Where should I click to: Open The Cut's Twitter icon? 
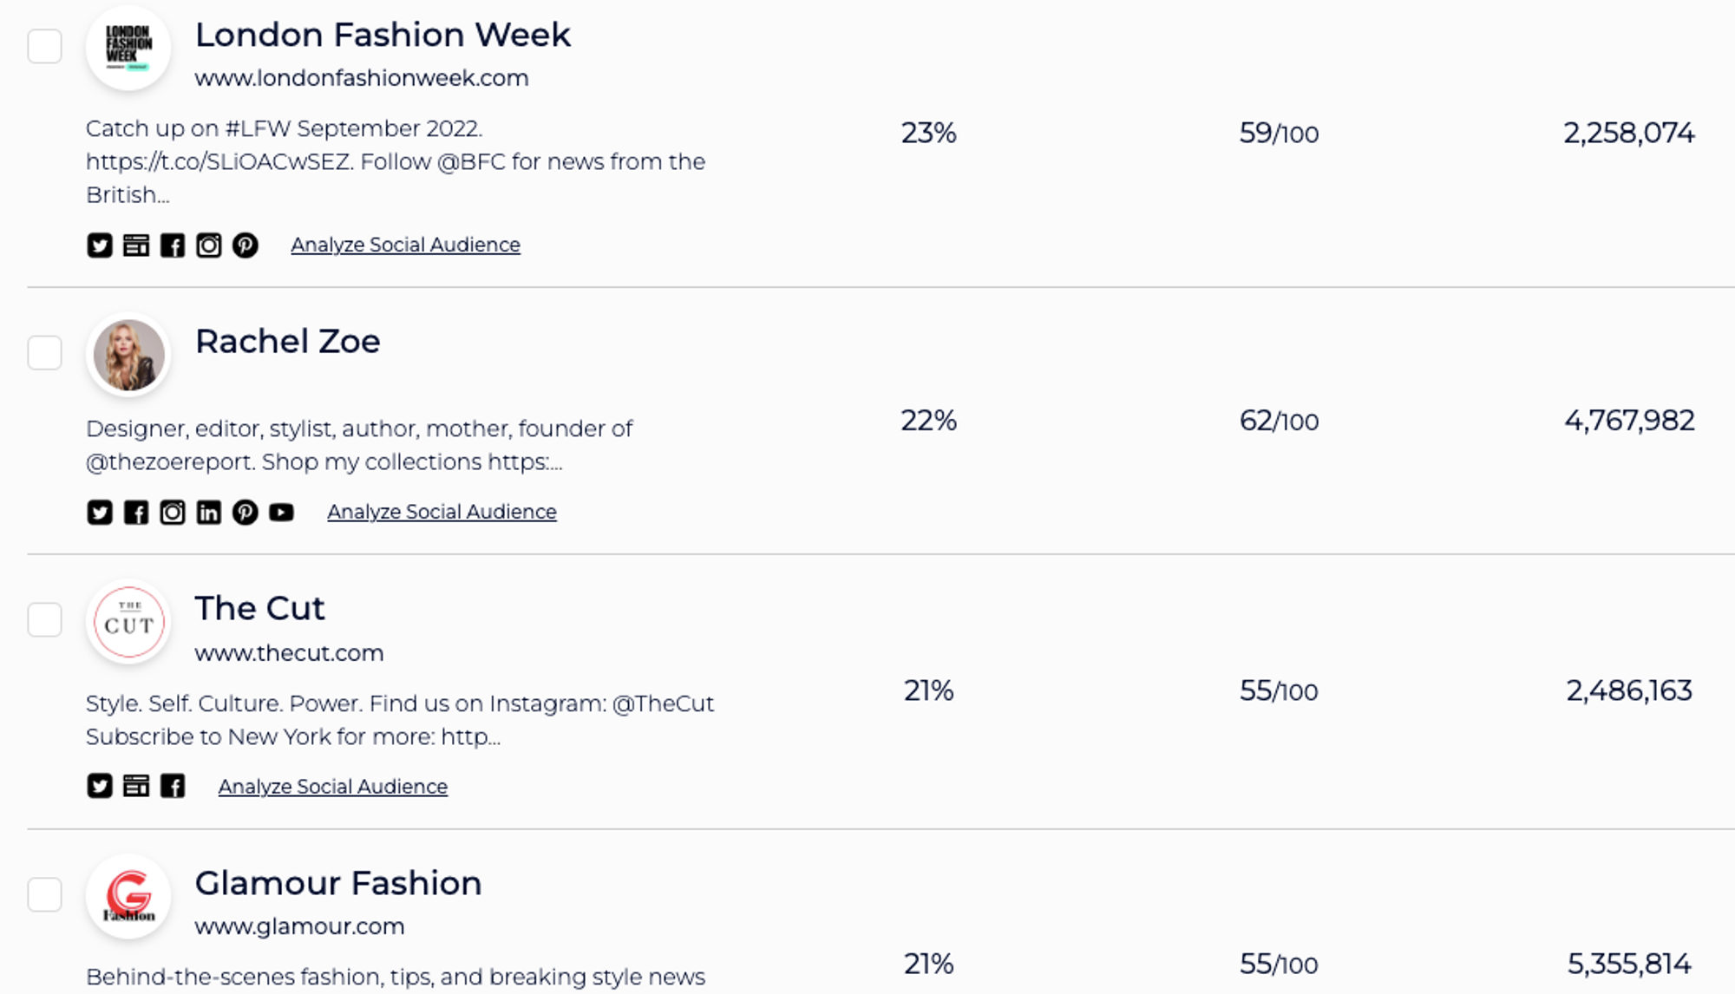coord(100,786)
